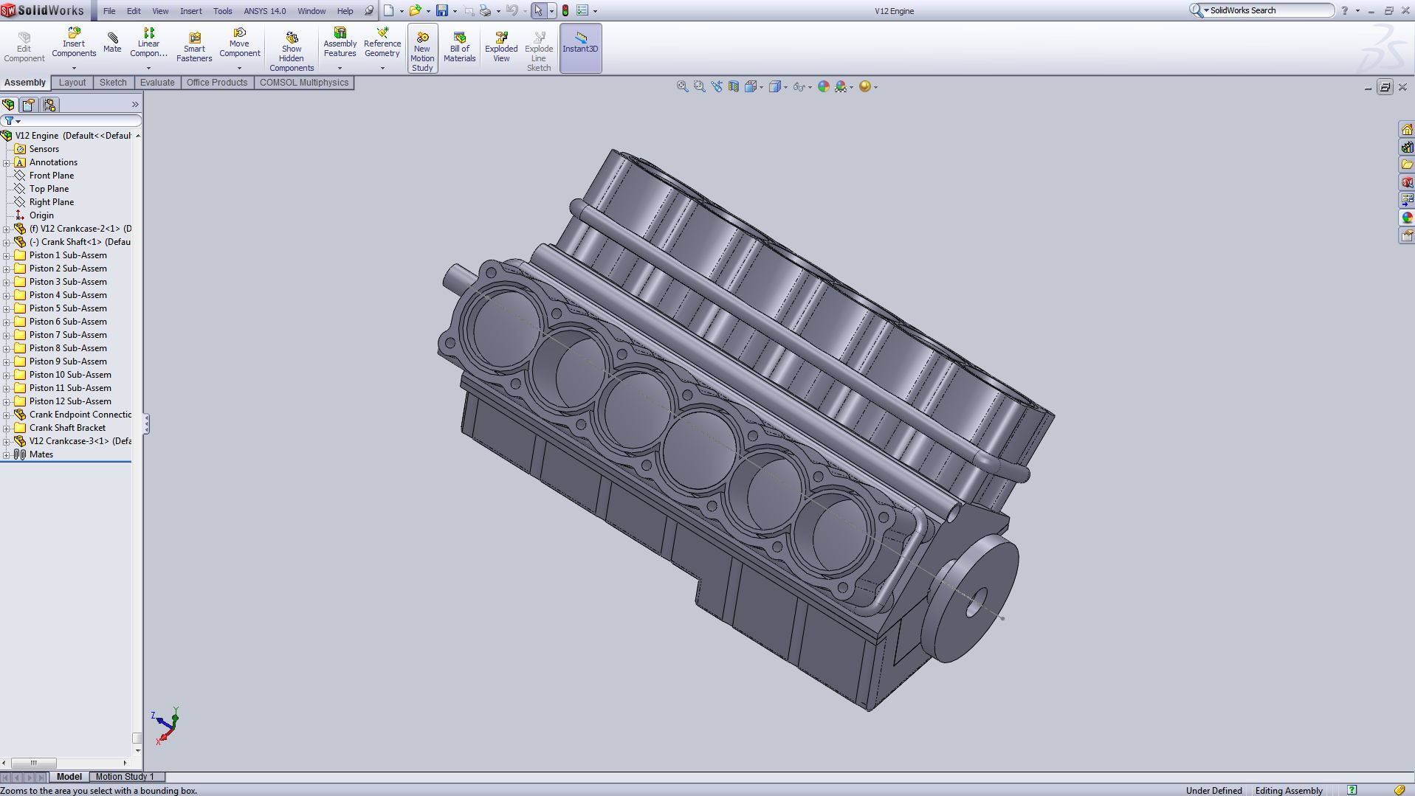Screen dimensions: 1415x796
Task: Select the Right Plane in tree
Action: [x=44, y=202]
